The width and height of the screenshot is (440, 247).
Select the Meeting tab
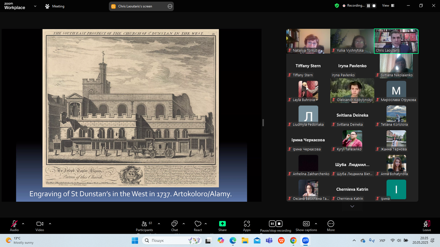pos(55,6)
